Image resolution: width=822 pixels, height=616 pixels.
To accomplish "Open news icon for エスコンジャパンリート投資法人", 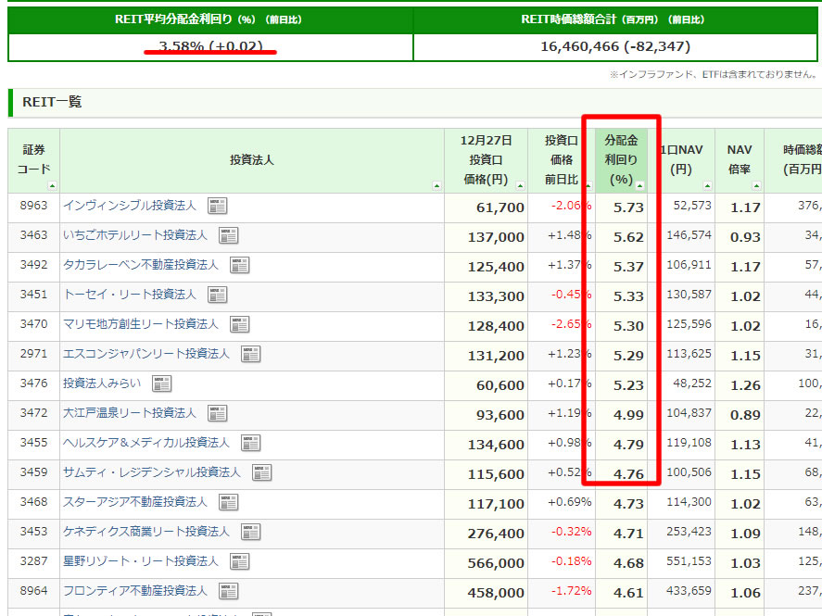I will click(x=251, y=354).
